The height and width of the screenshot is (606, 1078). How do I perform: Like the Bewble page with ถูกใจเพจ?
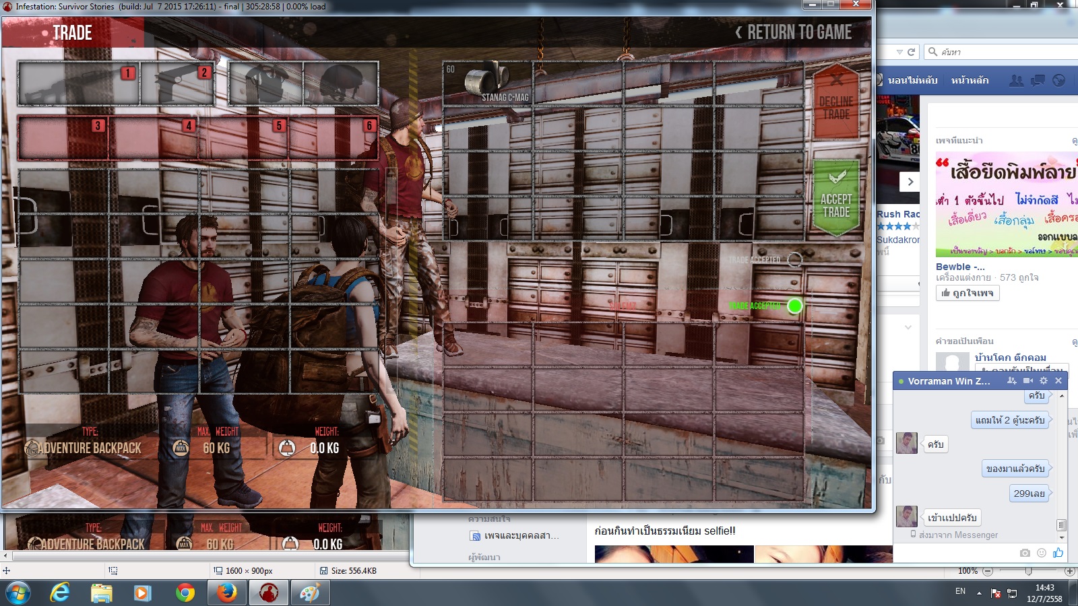point(968,293)
